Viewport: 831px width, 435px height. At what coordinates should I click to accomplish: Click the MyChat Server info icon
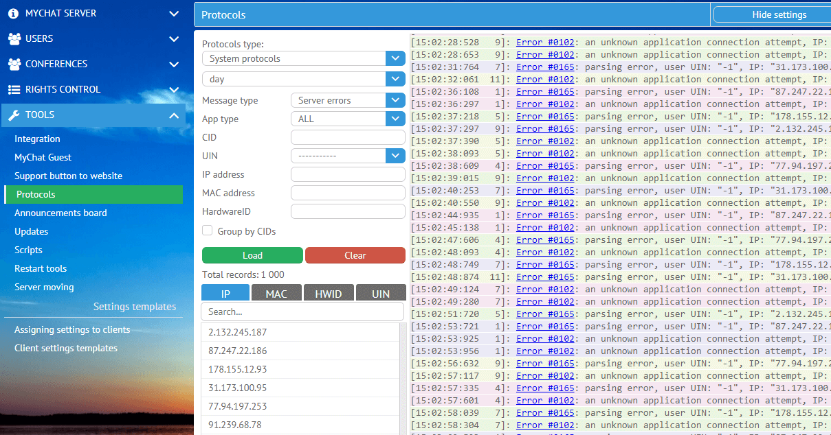(x=14, y=13)
